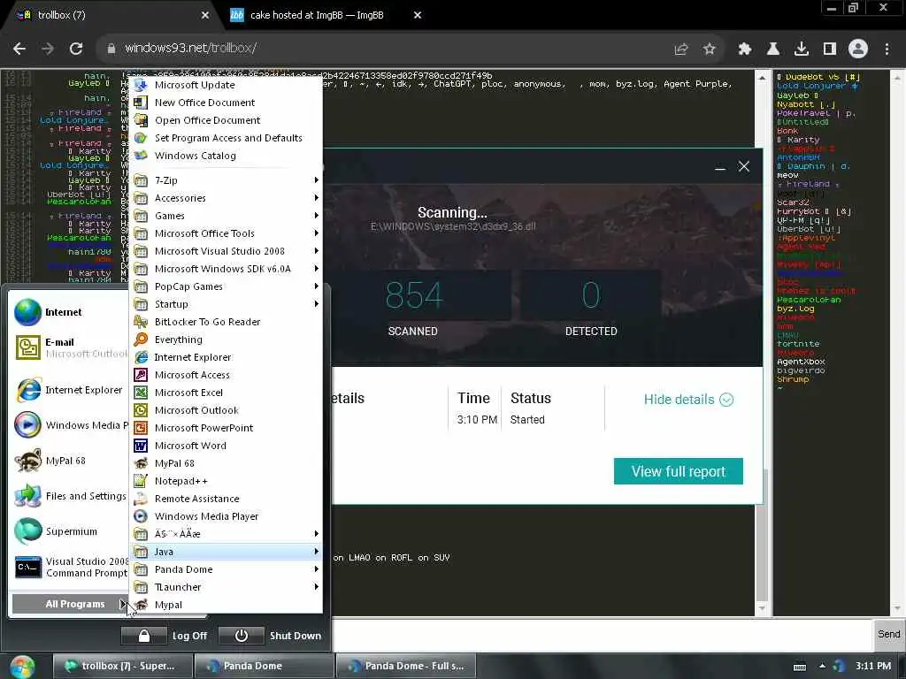Switch to trollbox Supermium taskbar item
Screen dimensions: 906x679
coord(122,666)
